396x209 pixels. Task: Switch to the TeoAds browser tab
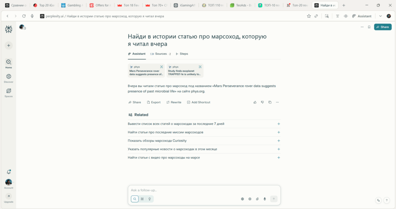click(241, 5)
